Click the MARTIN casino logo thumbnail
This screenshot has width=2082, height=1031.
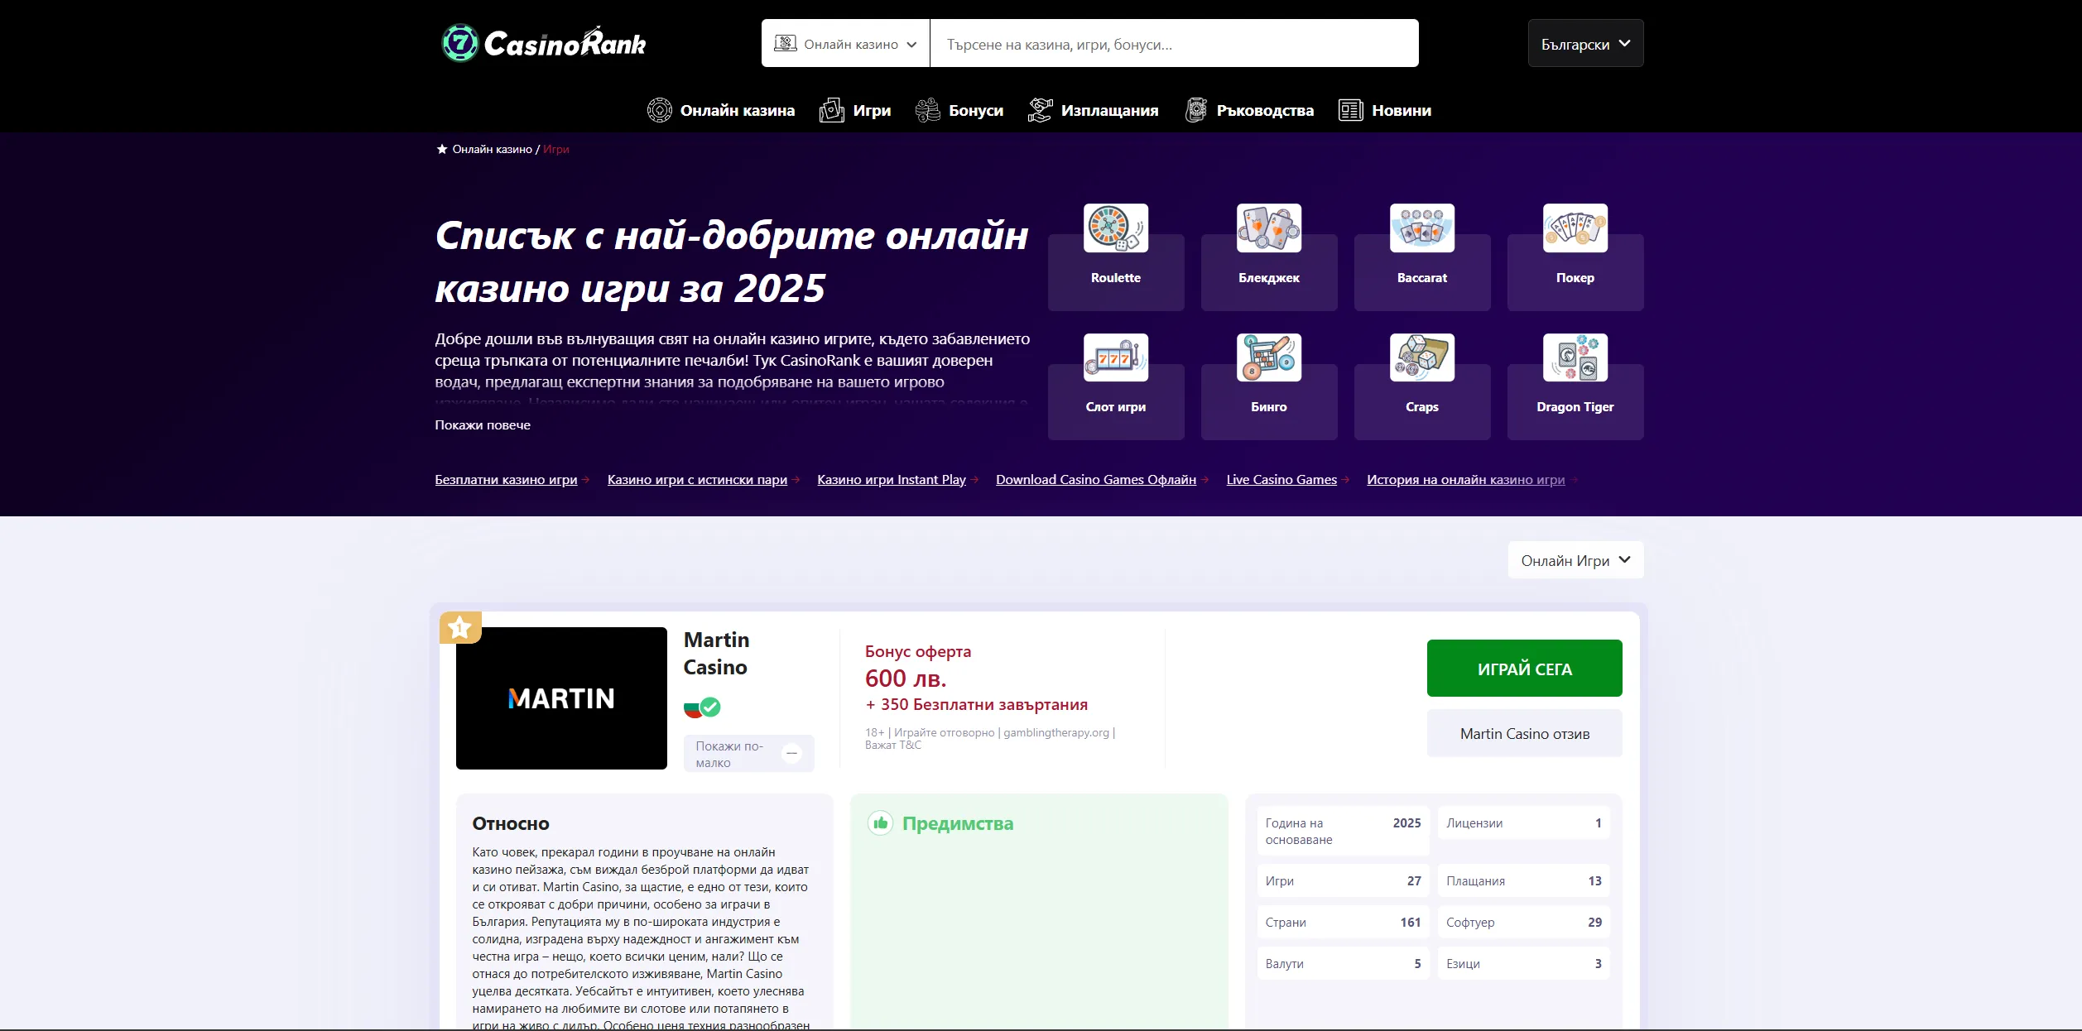point(561,698)
